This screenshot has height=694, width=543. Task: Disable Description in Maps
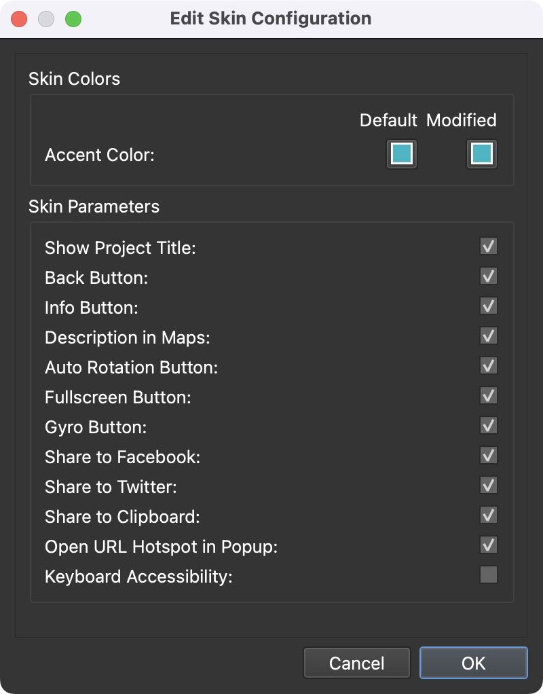pos(488,335)
